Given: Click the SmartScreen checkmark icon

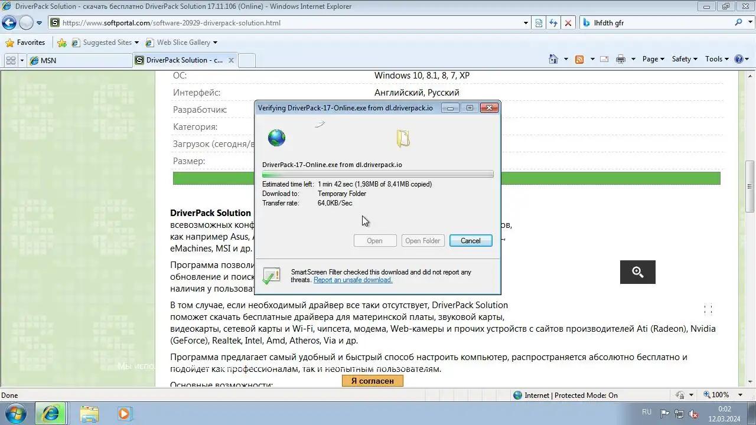Looking at the screenshot, I should (x=272, y=276).
